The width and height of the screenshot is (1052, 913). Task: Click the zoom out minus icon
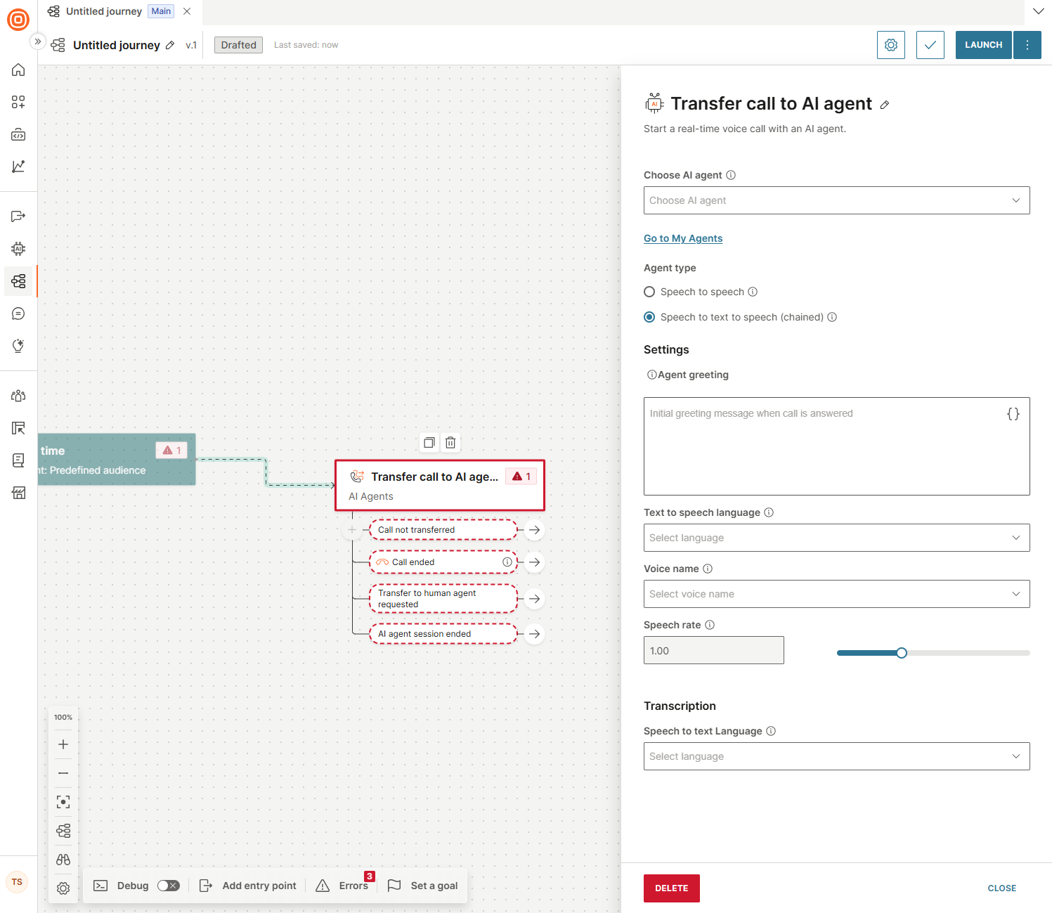(x=63, y=773)
